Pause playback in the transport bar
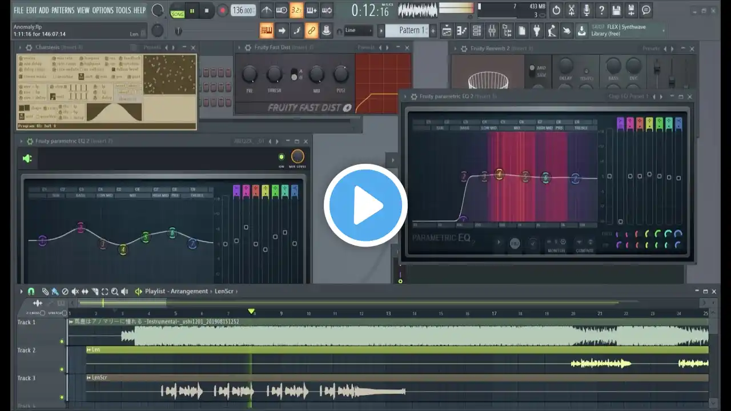 tap(192, 10)
